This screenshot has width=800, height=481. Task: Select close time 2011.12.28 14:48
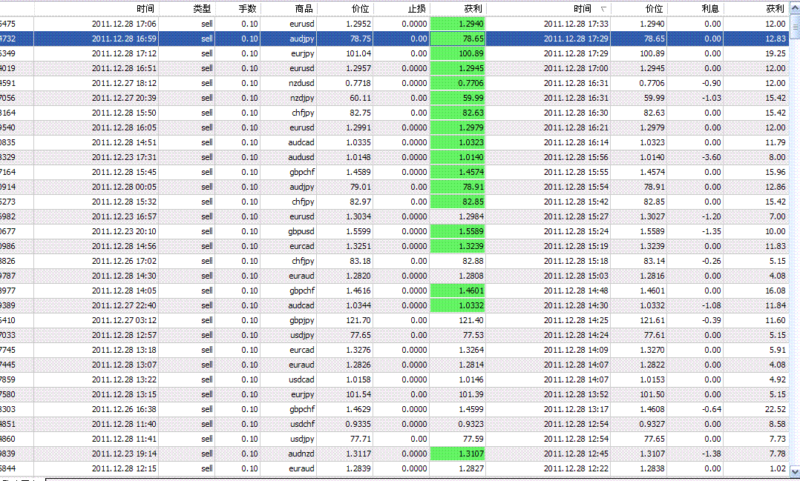pos(576,291)
